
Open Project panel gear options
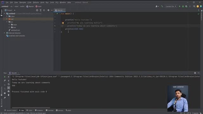pos(48,10)
